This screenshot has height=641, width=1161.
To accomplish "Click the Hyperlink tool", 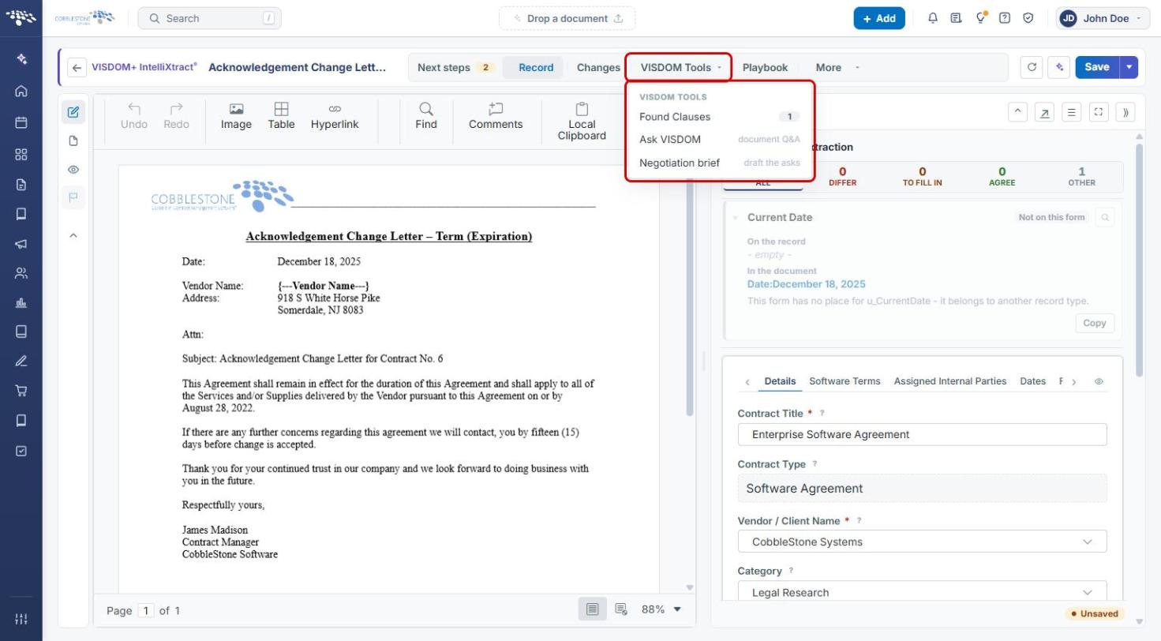I will coord(335,116).
